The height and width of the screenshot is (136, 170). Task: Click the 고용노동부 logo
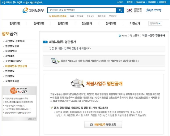tap(33, 10)
